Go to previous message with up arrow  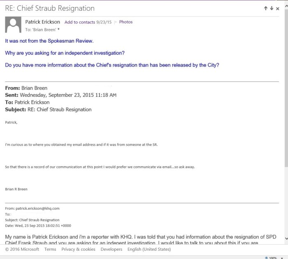pos(266,8)
